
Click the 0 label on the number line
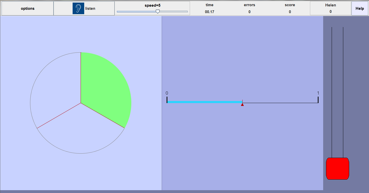coord(167,93)
